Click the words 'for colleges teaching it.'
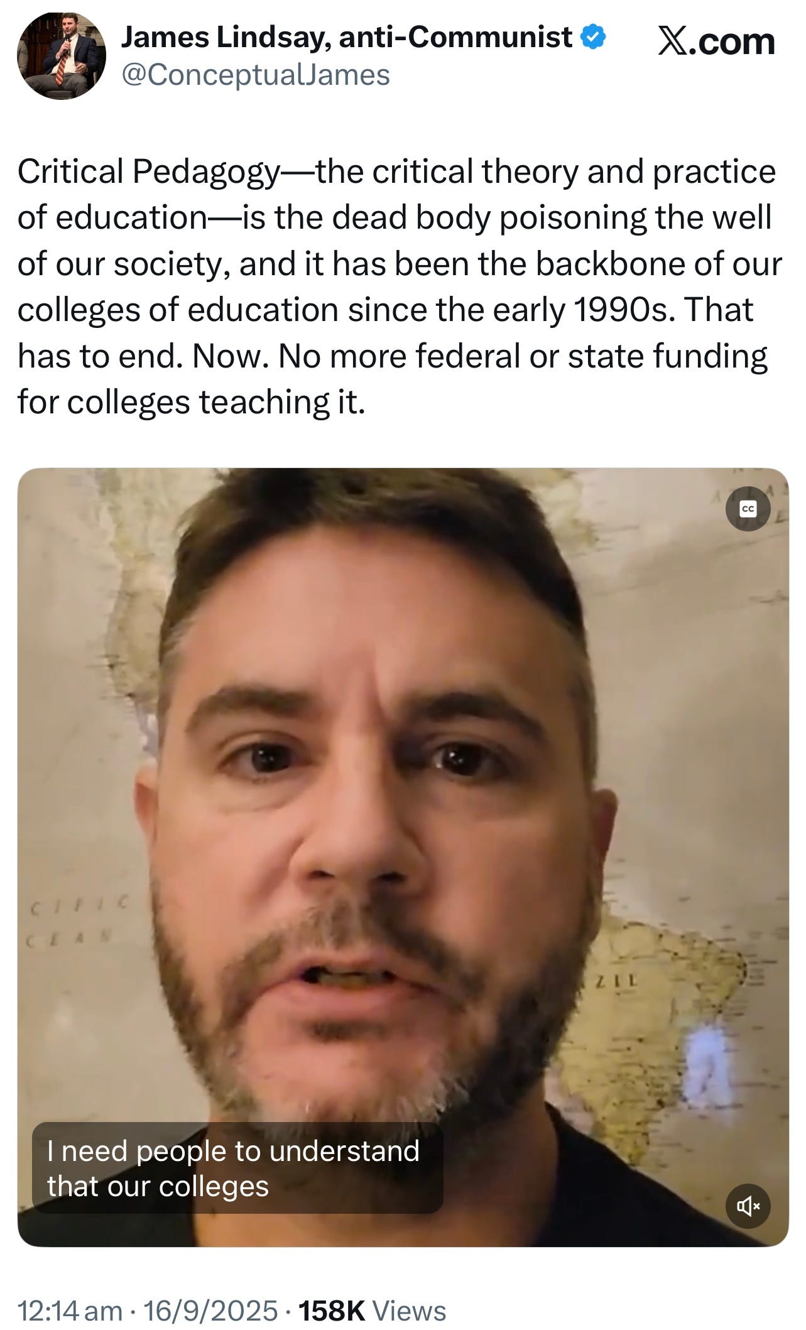 (191, 403)
